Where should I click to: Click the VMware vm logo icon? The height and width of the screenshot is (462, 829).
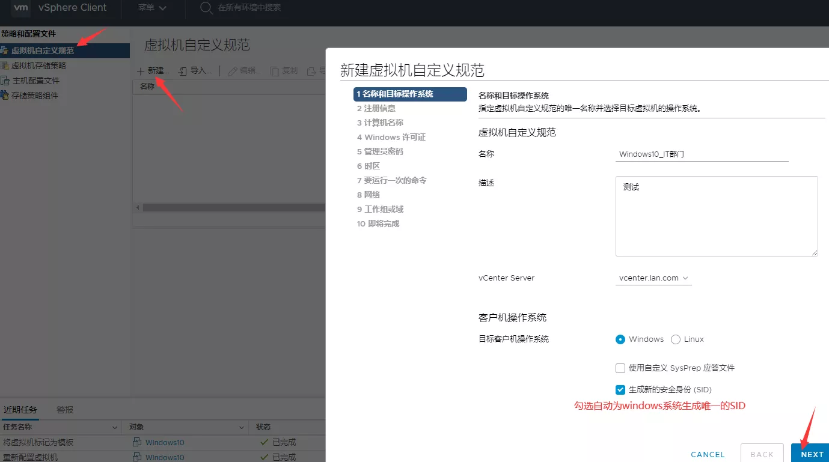click(21, 8)
